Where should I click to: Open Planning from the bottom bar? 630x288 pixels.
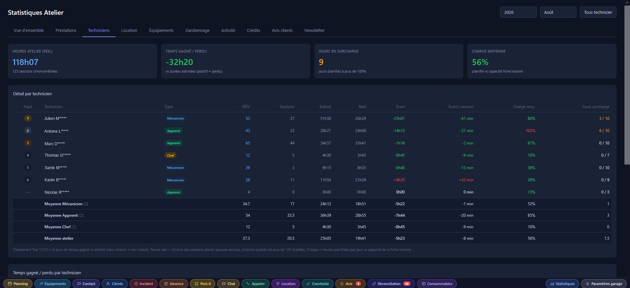coord(18,284)
